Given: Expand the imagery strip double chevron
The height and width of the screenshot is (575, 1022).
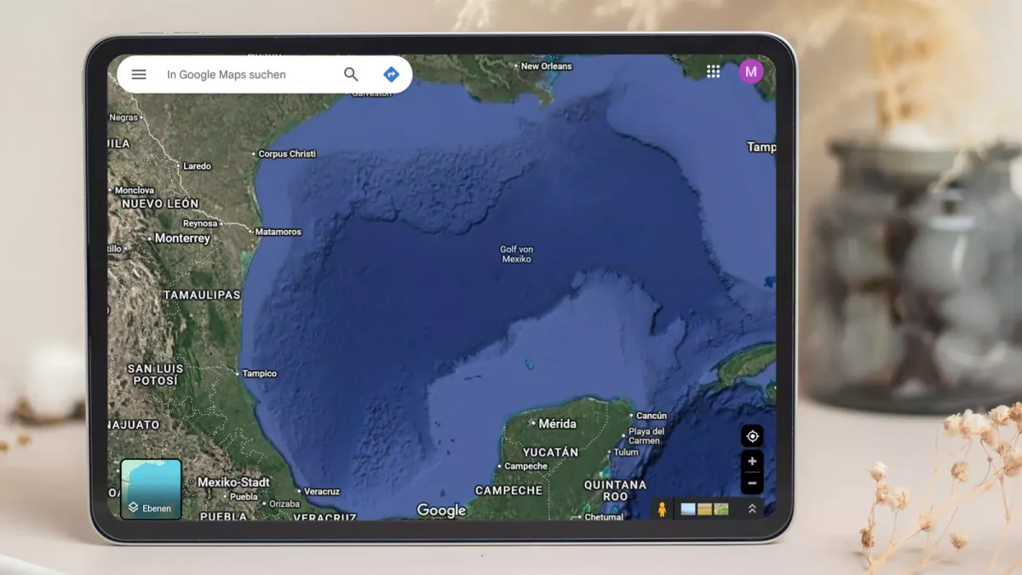Looking at the screenshot, I should (x=752, y=509).
